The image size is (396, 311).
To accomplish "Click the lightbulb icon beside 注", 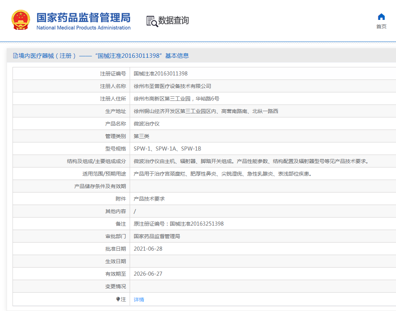I will pyautogui.click(x=118, y=299).
